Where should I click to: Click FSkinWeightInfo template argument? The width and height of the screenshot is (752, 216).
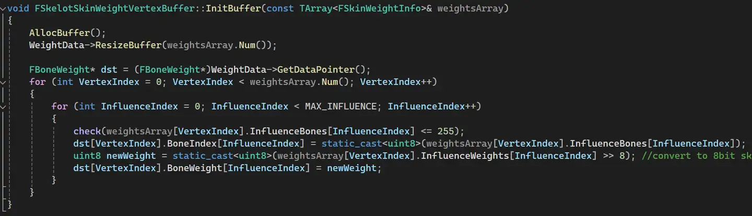(379, 8)
